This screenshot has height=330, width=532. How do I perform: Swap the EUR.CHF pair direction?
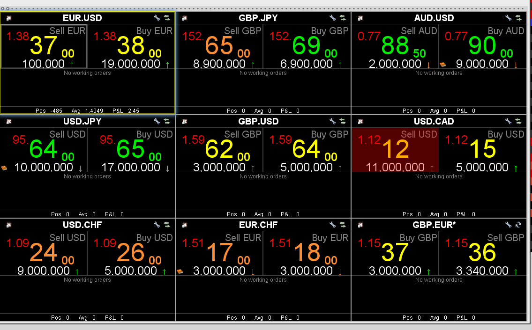[343, 224]
